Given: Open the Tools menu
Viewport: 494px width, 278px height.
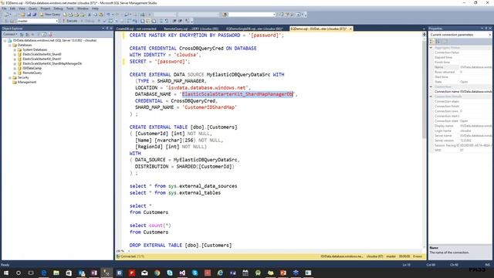Looking at the screenshot, I should [70, 8].
